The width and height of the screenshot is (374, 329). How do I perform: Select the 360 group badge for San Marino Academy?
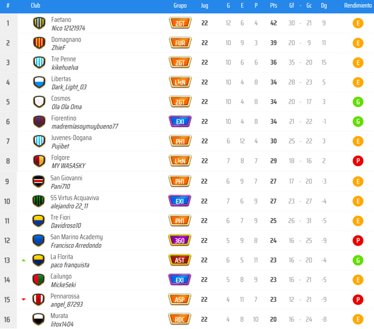(180, 240)
